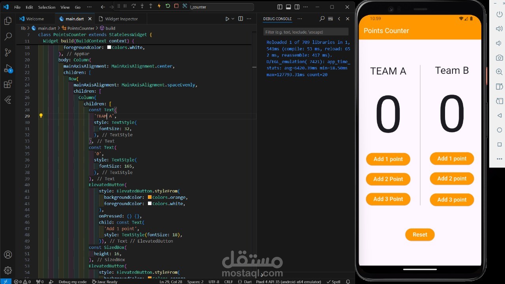Click the emulator volume up button
Viewport: 505px width, 284px height.
[499, 28]
